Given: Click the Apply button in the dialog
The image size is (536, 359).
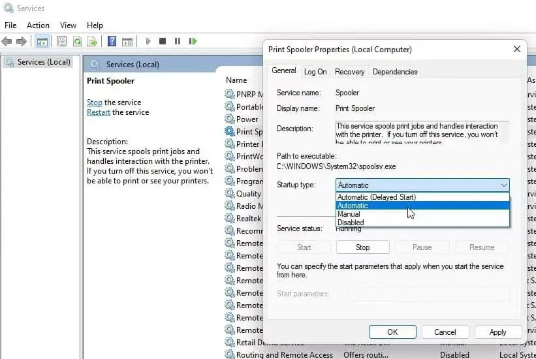Looking at the screenshot, I should click(497, 332).
